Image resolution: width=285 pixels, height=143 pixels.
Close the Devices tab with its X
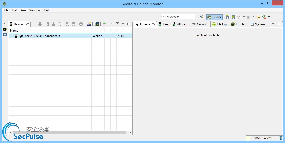(x=27, y=24)
